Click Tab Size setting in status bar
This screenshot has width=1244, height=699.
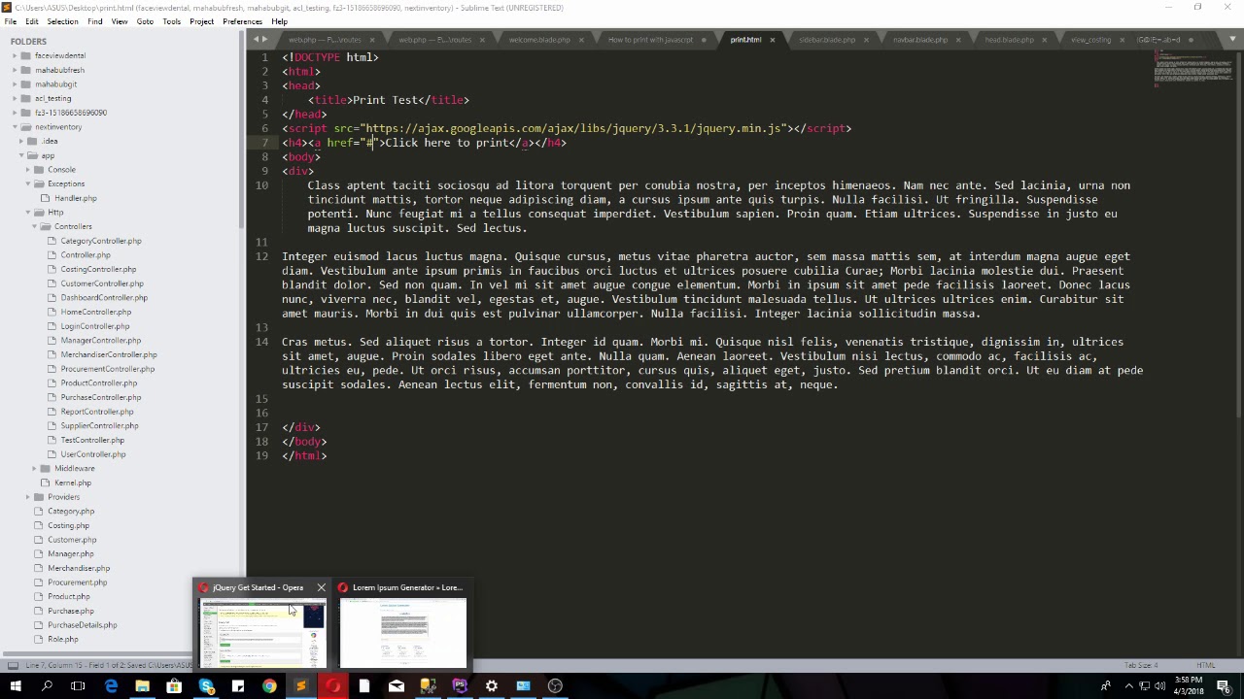1141,666
